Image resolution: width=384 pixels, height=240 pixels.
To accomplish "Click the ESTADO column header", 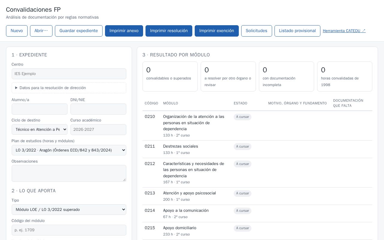I will coord(241,103).
